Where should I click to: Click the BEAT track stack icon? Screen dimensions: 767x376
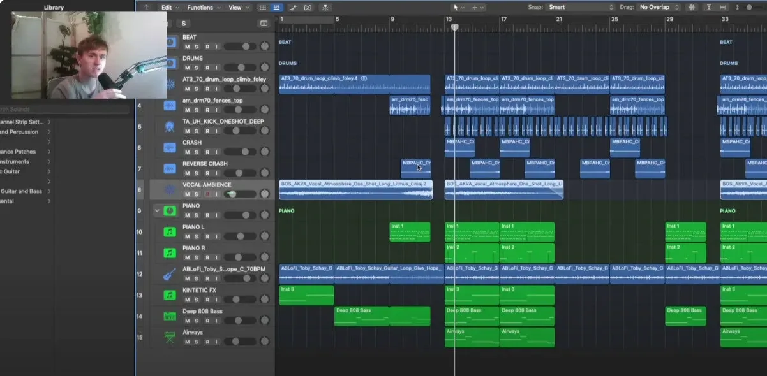click(170, 42)
